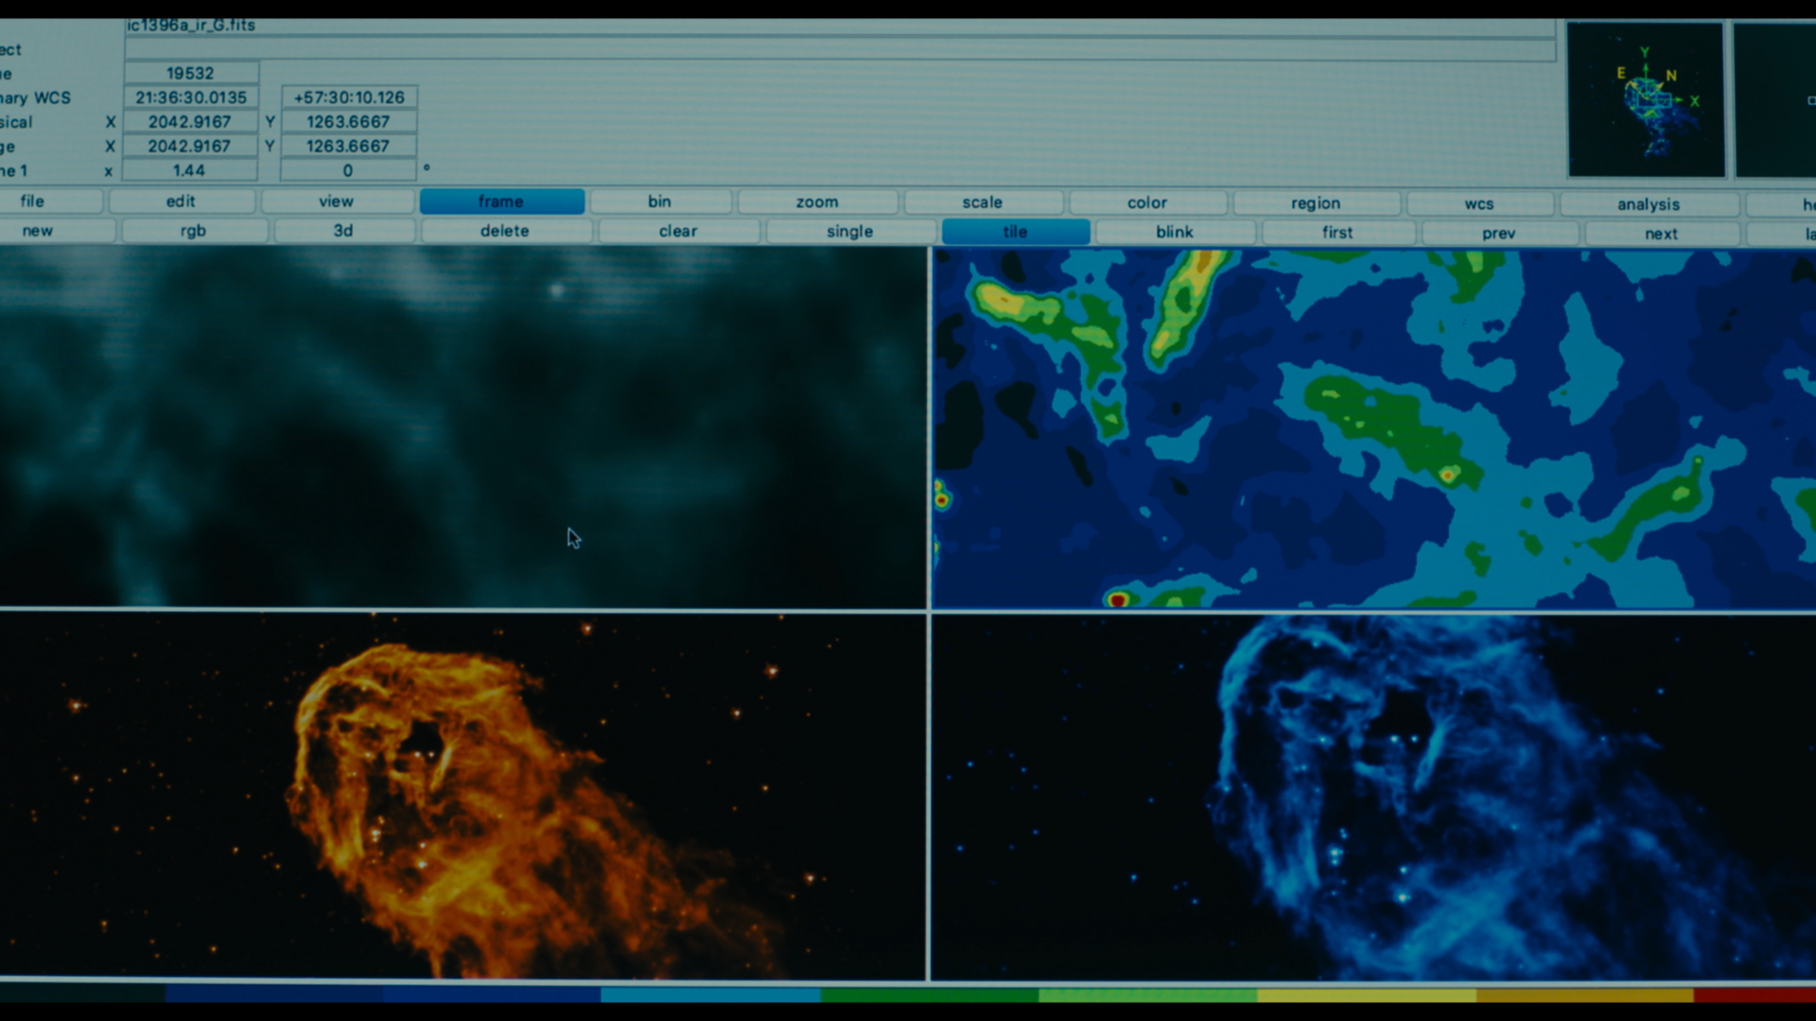The image size is (1816, 1021).
Task: Select the orange nebula tile frame
Action: (x=463, y=796)
